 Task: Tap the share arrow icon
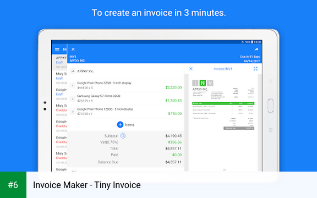pyautogui.click(x=256, y=50)
